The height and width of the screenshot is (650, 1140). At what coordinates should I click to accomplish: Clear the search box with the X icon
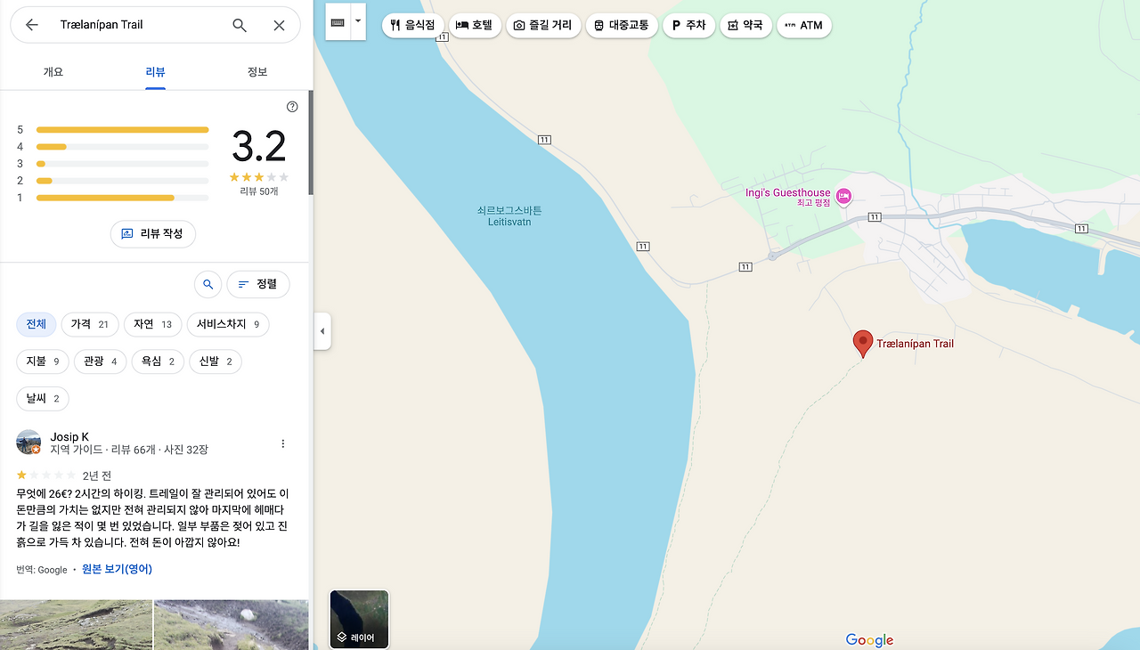279,26
